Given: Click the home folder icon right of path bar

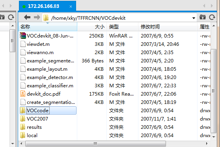Looking at the screenshot, I should (203, 17).
